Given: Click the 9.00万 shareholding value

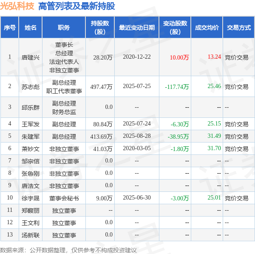Looking at the screenshot, I should click(x=104, y=198).
